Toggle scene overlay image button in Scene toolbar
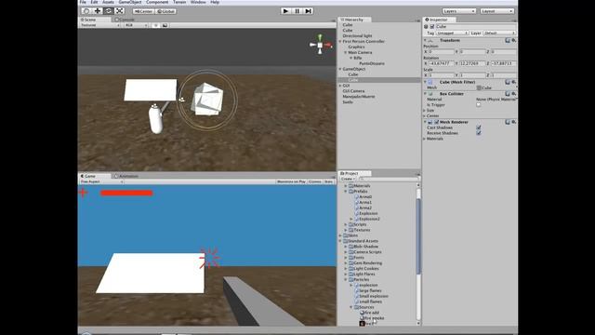This screenshot has height=335, width=595. [165, 25]
